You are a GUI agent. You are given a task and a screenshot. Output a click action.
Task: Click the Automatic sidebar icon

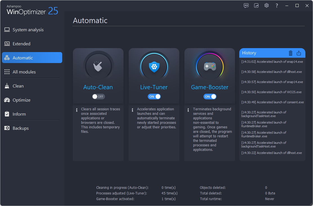7,58
